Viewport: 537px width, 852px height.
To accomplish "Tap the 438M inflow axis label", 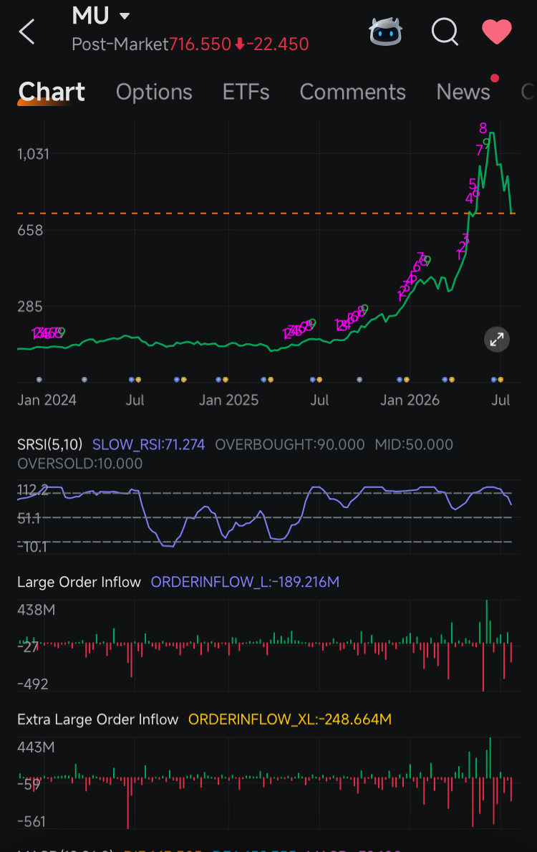I will 36,610.
